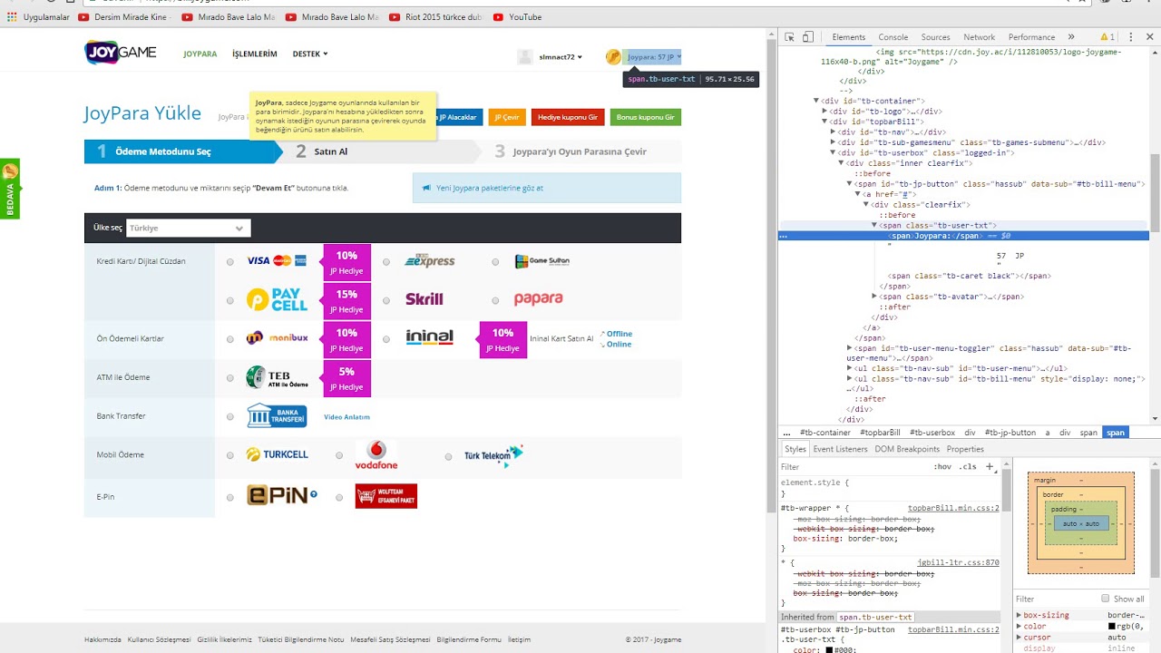
Task: Open the Yeni Joypara paketlerine göz at link
Action: (490, 188)
